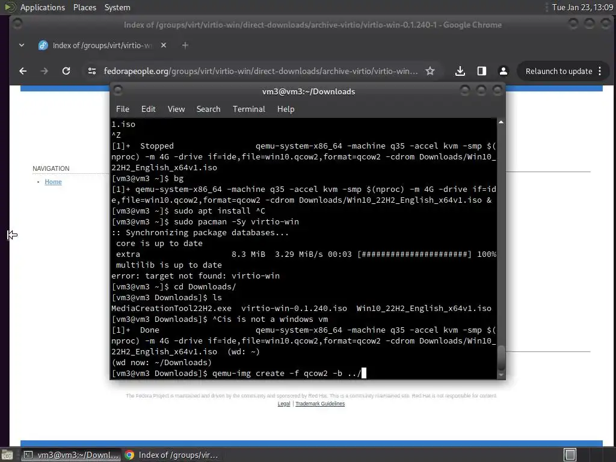This screenshot has height=462, width=616.
Task: Click the clock showing Tue Jan 23, 13:09
Action: click(582, 7)
